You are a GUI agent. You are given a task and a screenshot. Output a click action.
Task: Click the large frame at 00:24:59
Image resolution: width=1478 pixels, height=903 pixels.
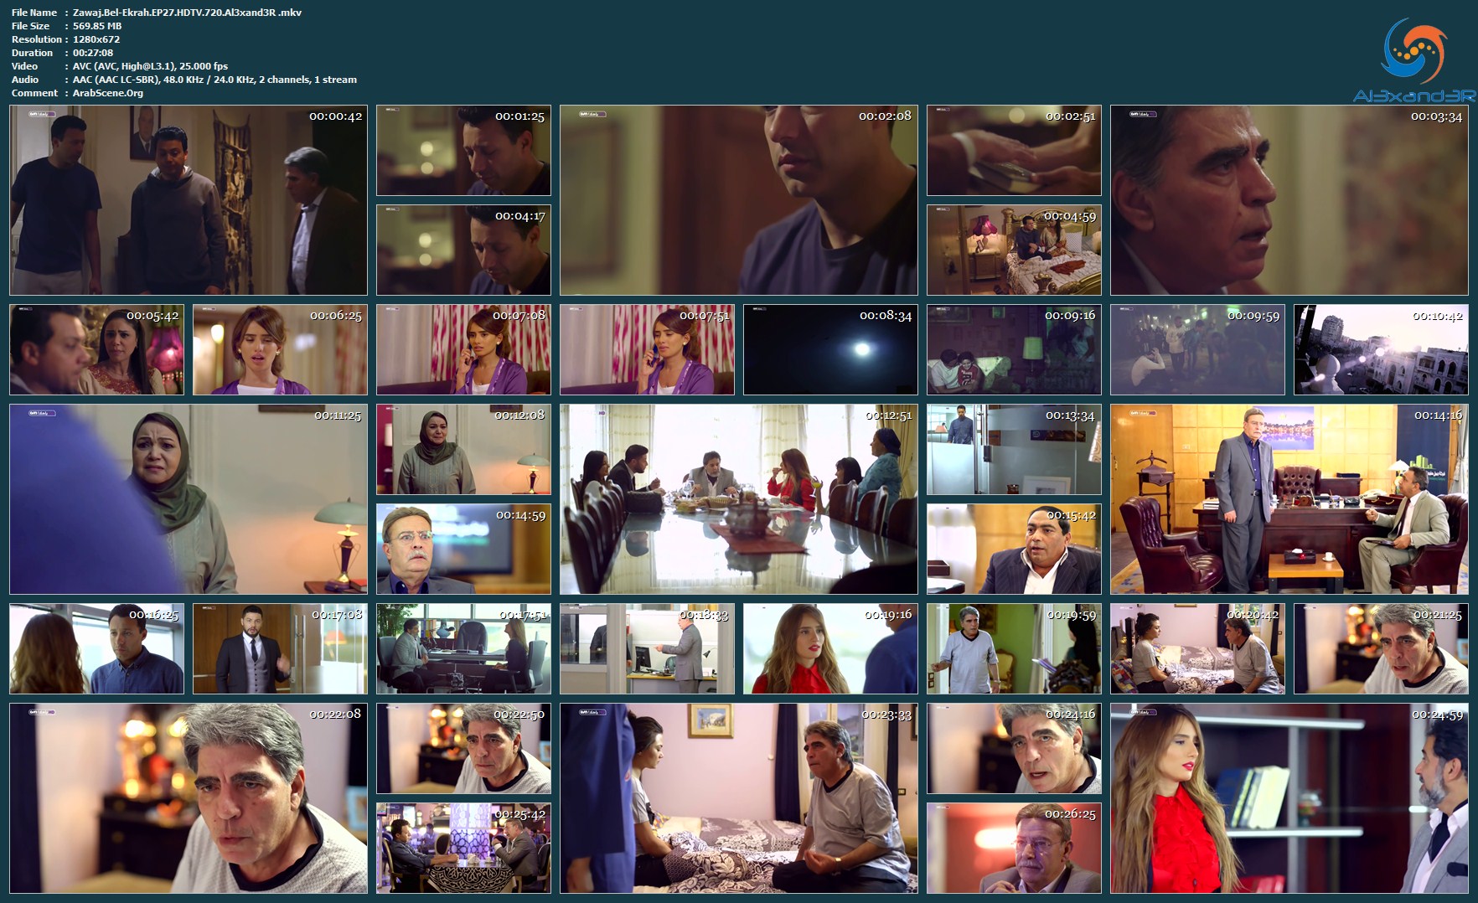pyautogui.click(x=1289, y=798)
